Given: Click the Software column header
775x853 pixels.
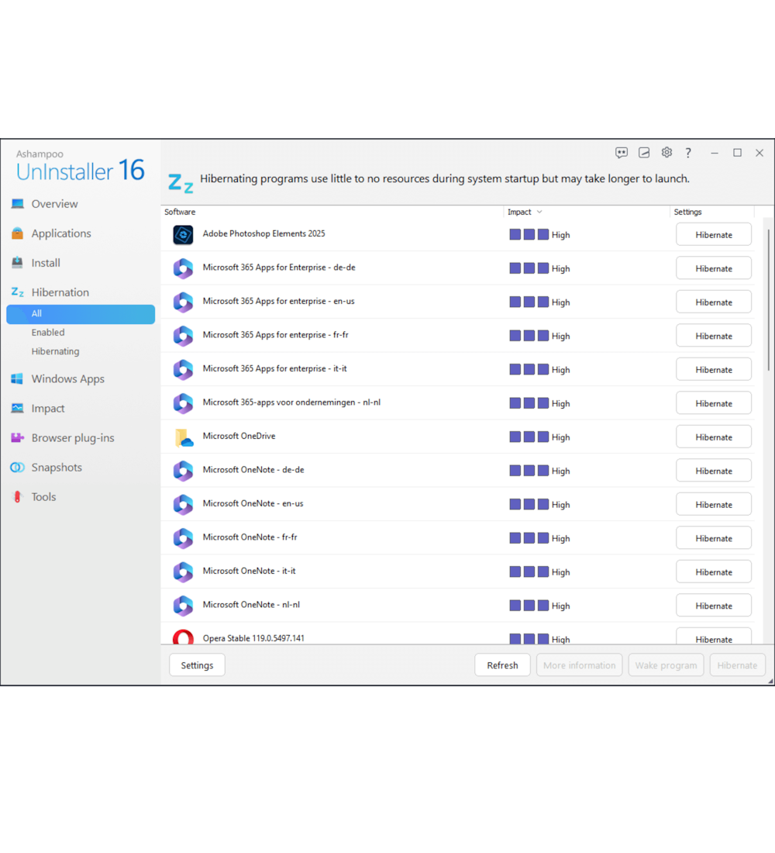Looking at the screenshot, I should 180,212.
